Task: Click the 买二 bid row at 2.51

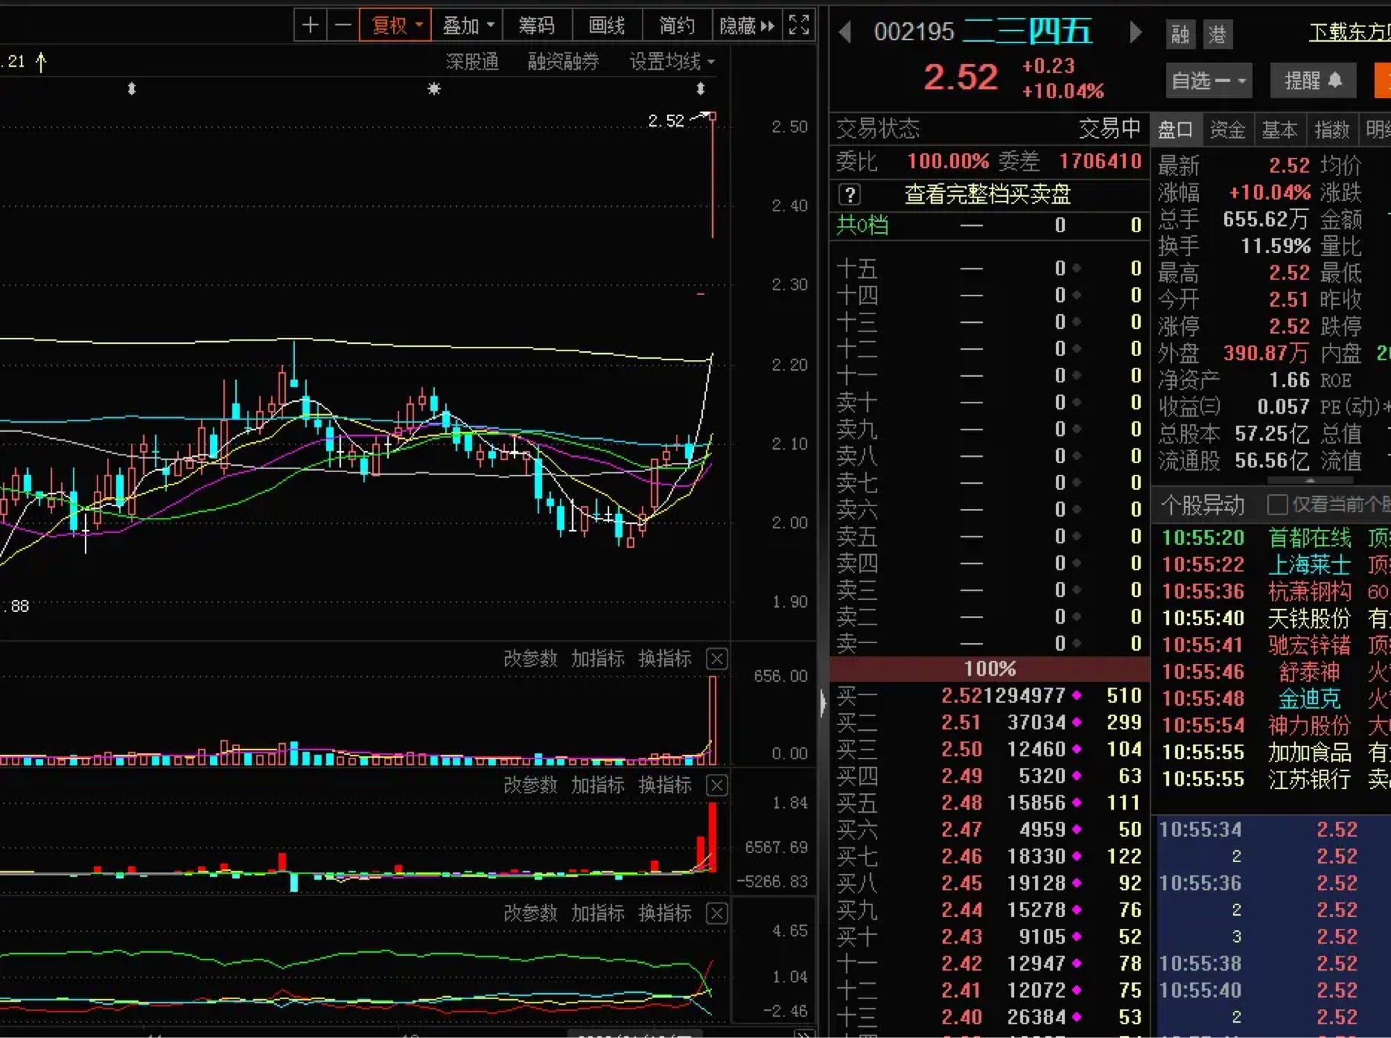Action: point(989,723)
